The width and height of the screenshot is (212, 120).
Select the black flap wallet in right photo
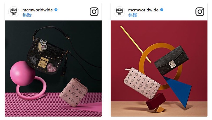(171, 60)
